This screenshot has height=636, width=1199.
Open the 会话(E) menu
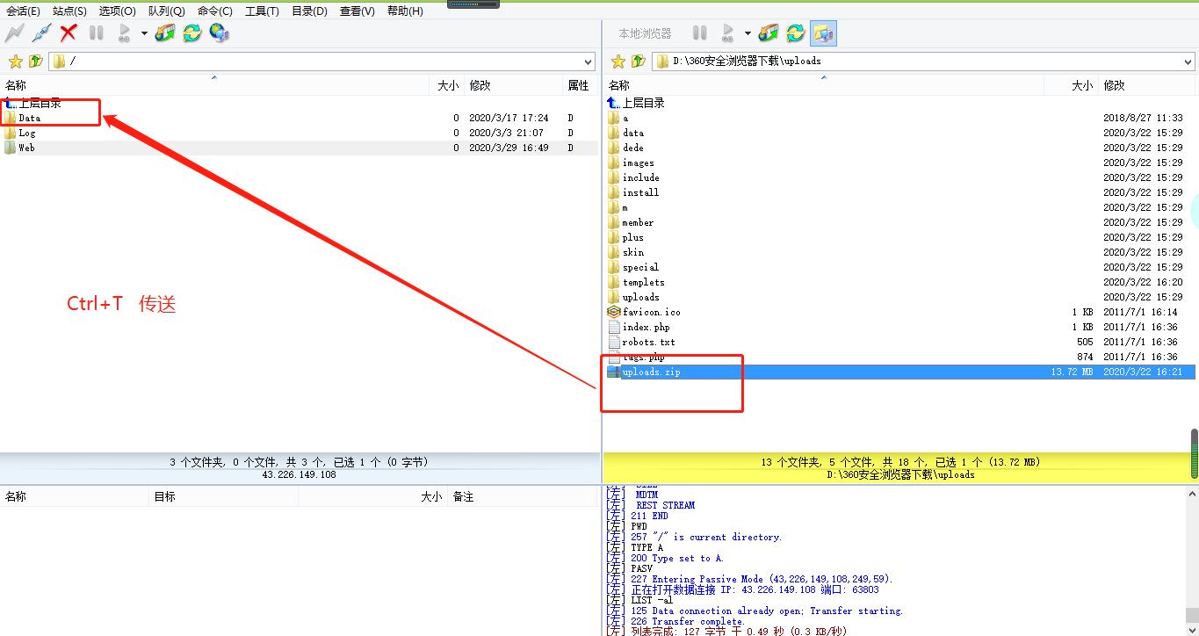coord(23,11)
